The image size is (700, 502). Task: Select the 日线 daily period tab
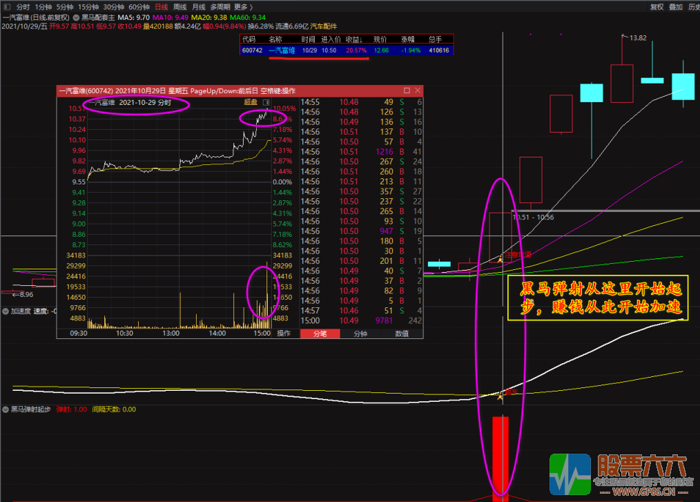click(161, 7)
